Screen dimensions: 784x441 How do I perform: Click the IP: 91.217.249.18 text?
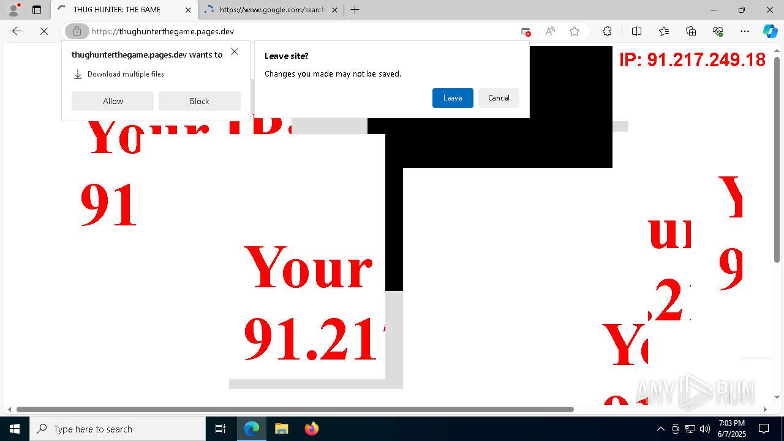pos(692,59)
